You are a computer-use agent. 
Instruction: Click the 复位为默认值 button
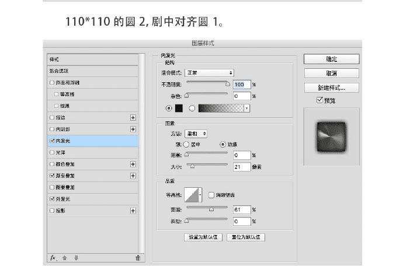pyautogui.click(x=246, y=237)
